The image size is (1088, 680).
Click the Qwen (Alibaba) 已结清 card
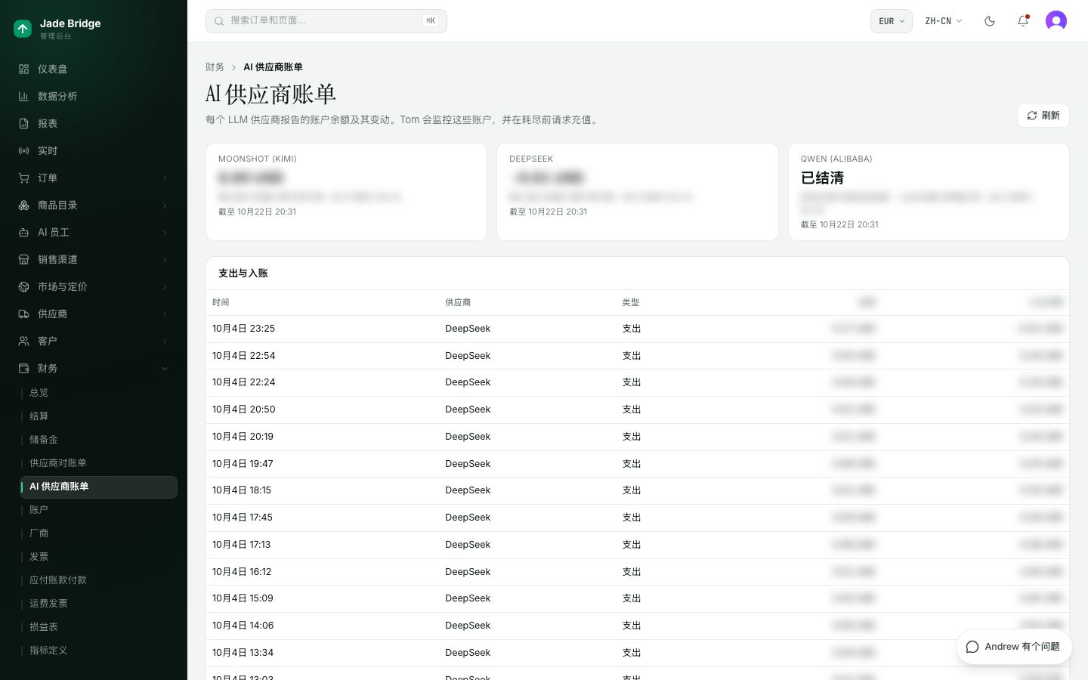point(929,192)
